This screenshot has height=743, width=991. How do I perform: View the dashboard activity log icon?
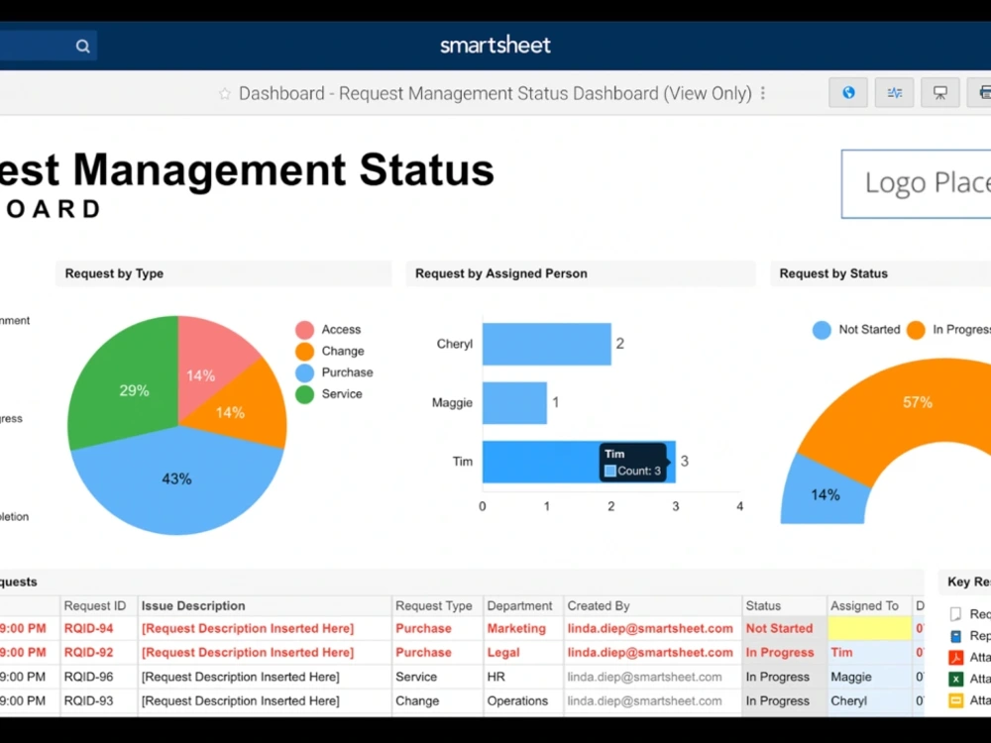pyautogui.click(x=894, y=92)
